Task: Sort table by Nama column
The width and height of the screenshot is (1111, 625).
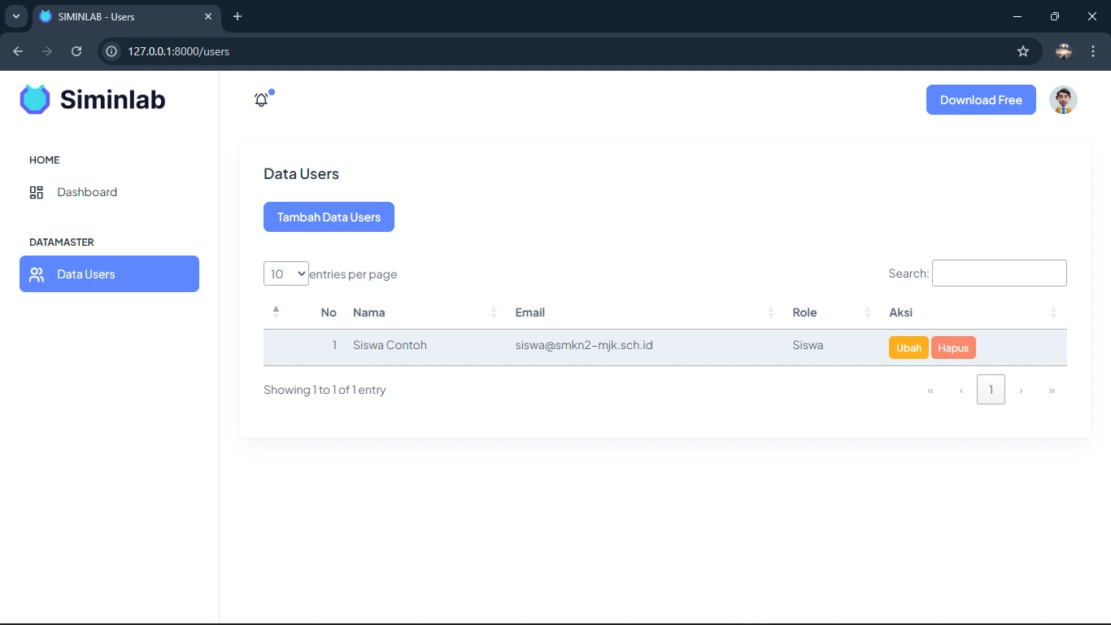Action: pos(423,312)
